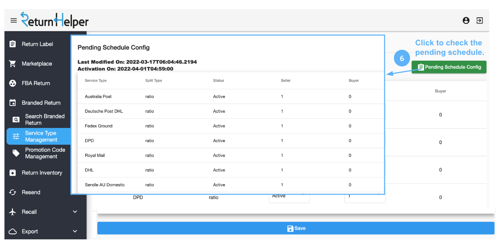Click DPD text in the background table
This screenshot has height=243, width=503.
click(138, 198)
